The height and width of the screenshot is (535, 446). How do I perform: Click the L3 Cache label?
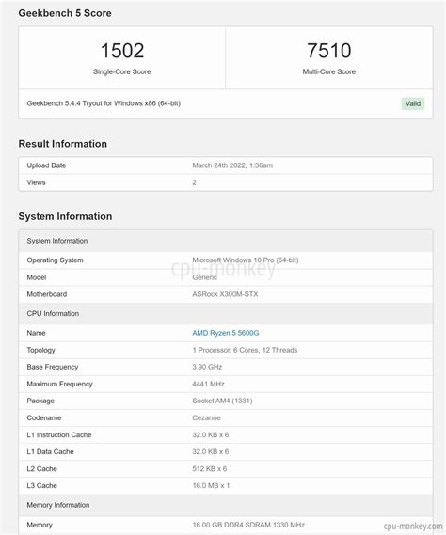tap(41, 485)
